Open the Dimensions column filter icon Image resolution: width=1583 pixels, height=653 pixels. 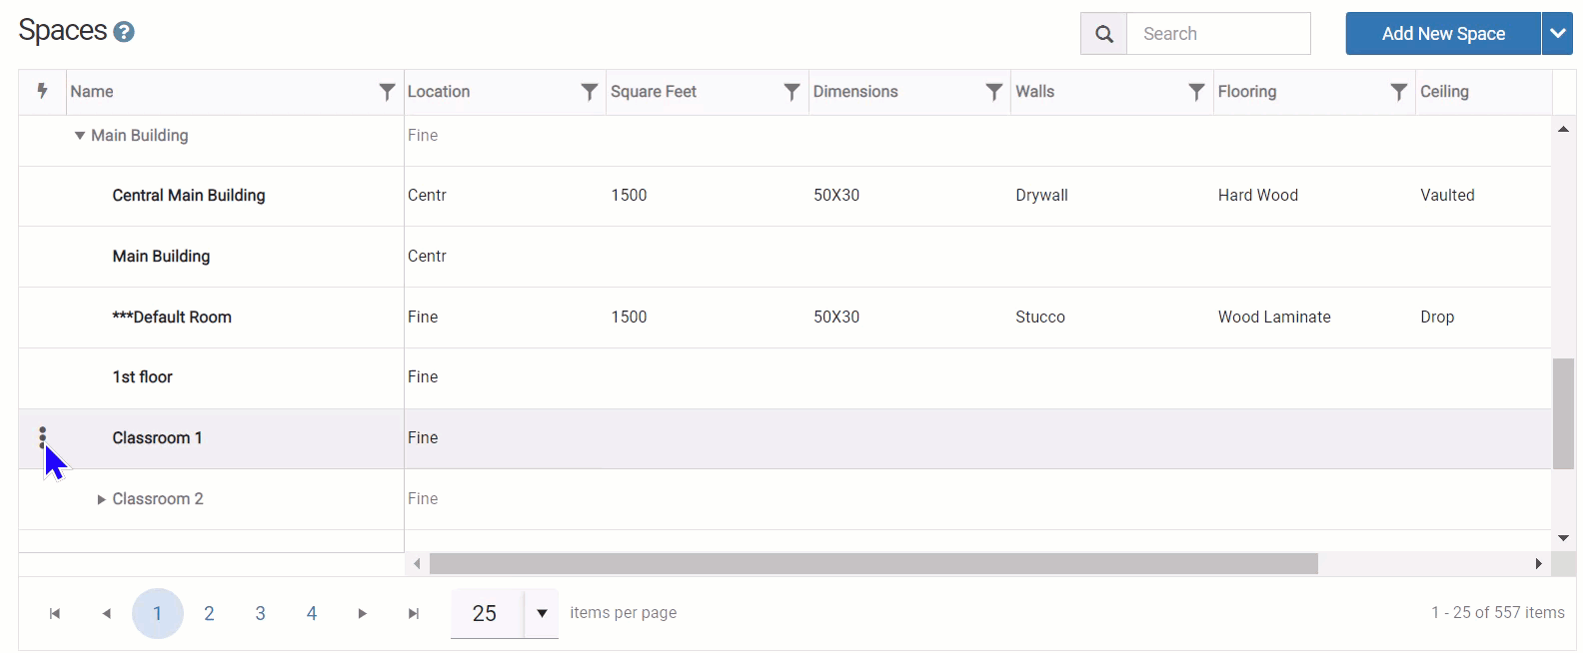click(993, 92)
